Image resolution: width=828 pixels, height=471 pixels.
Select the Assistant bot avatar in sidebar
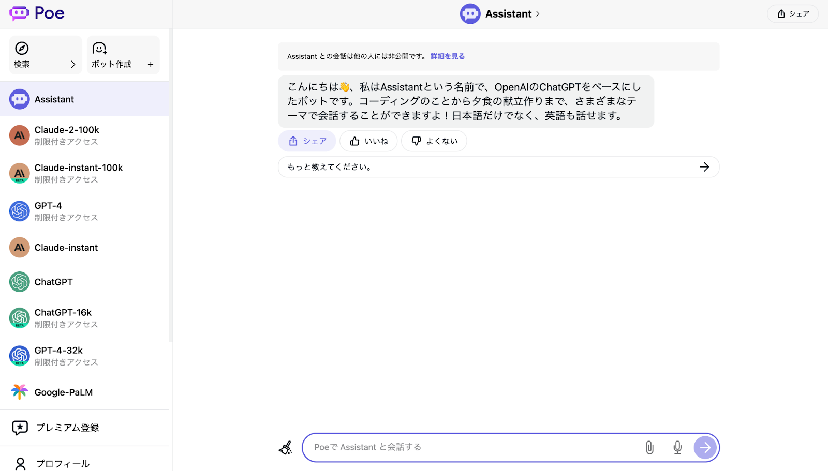tap(20, 99)
